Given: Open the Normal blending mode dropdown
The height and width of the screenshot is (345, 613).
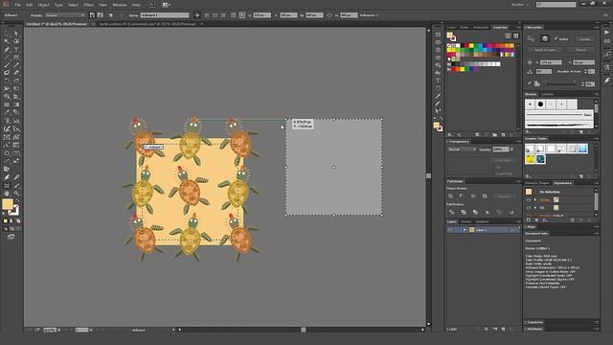Looking at the screenshot, I should click(x=462, y=149).
